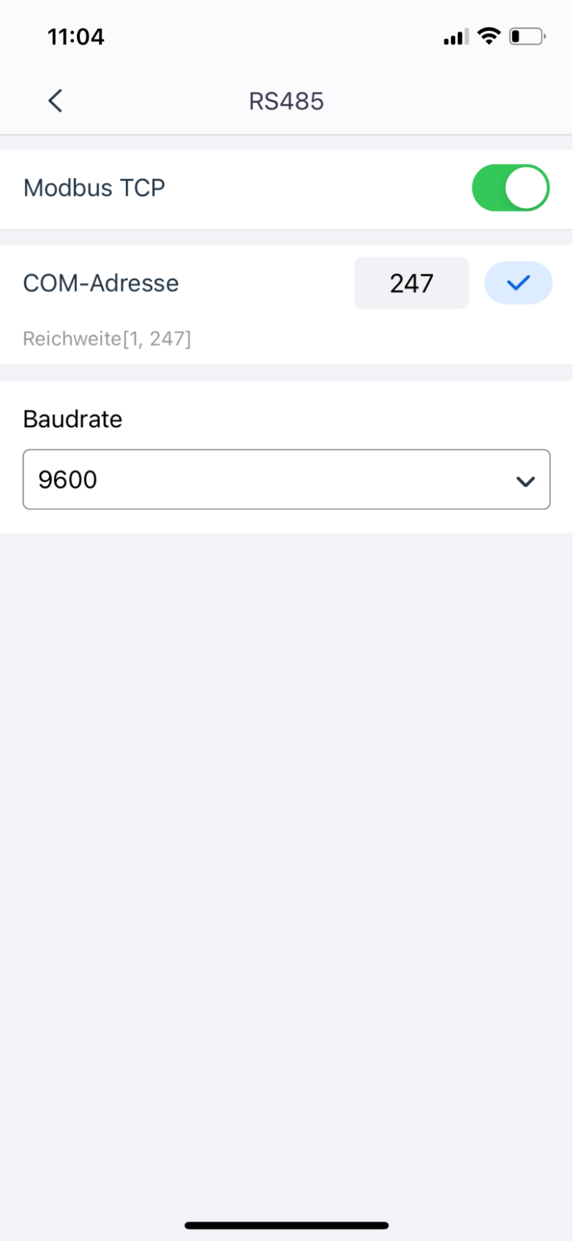Disable the Modbus TCP switch

point(510,188)
